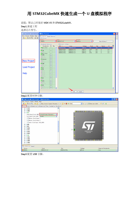This screenshot has width=139, height=197.
Task: Check Audio Clock Input checkbox
Action: click(28, 122)
